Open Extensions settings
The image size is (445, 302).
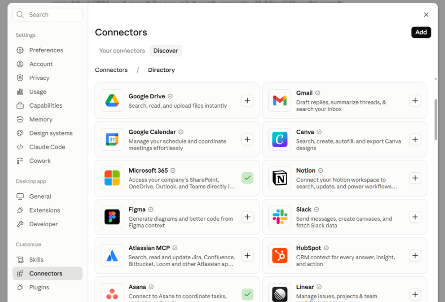click(x=47, y=211)
